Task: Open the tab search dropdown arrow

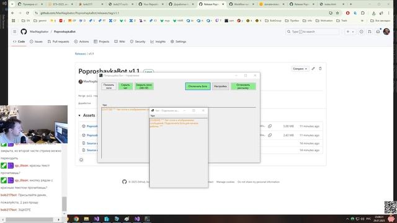Action: tap(12, 4)
